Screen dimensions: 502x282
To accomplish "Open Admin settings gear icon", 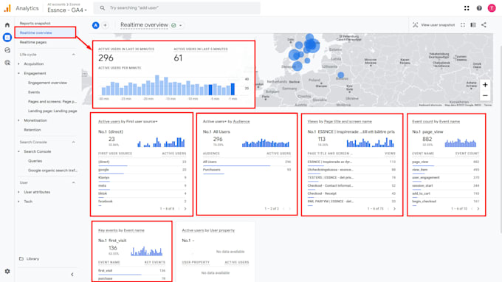I will pyautogui.click(x=7, y=272).
